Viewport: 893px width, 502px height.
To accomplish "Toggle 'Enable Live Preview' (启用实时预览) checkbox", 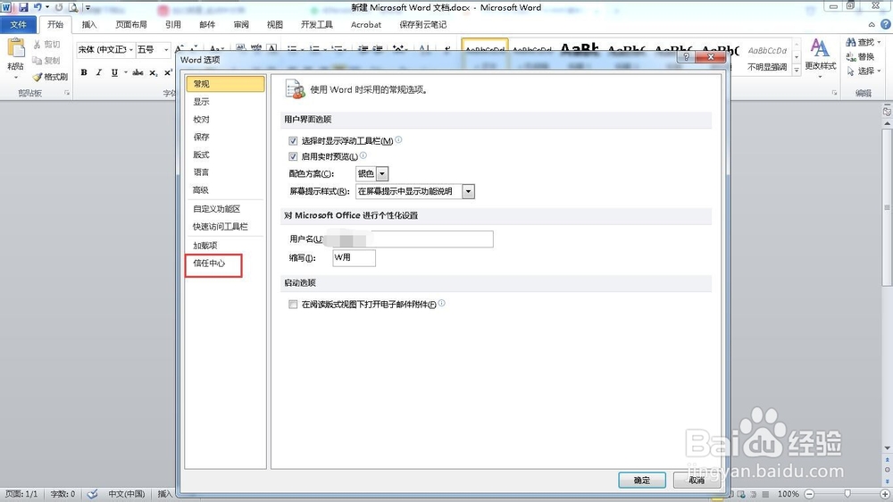I will pyautogui.click(x=293, y=156).
